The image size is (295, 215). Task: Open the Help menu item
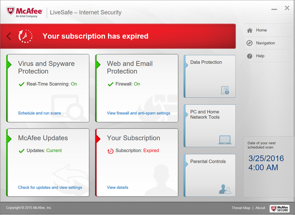pos(269,56)
